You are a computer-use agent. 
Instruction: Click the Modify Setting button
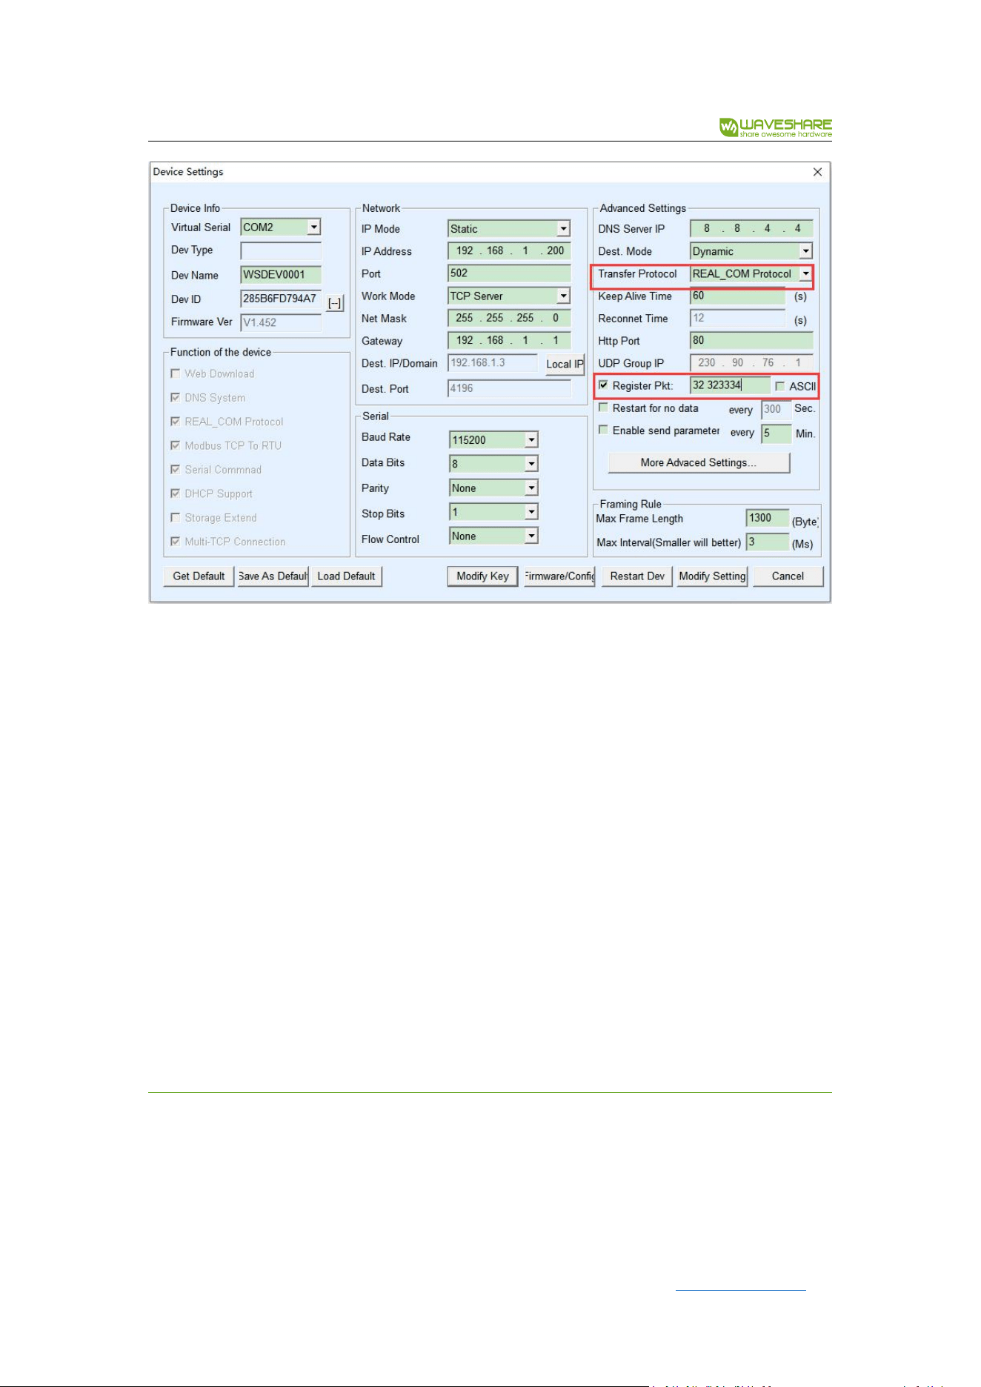tap(712, 576)
